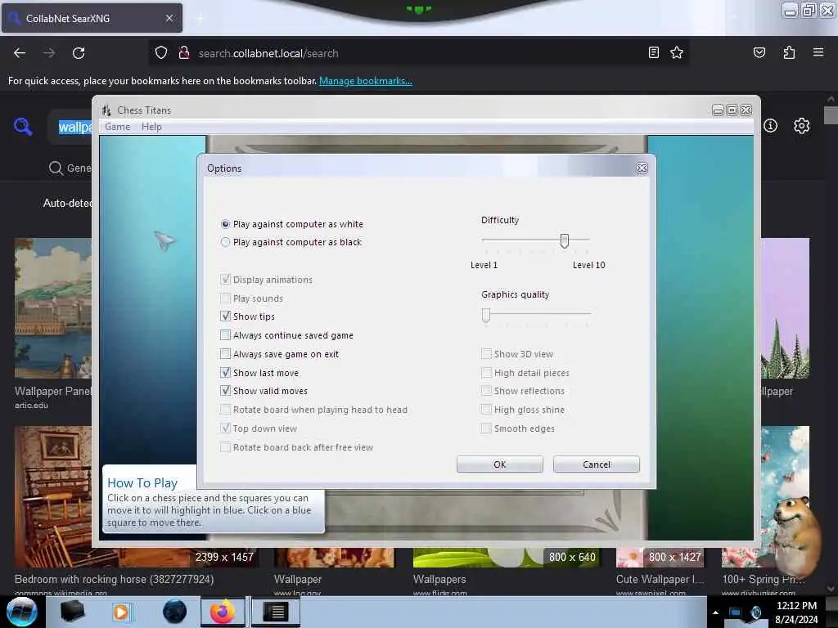Click the text list taskbar icon
Image resolution: width=838 pixels, height=628 pixels.
coord(276,612)
